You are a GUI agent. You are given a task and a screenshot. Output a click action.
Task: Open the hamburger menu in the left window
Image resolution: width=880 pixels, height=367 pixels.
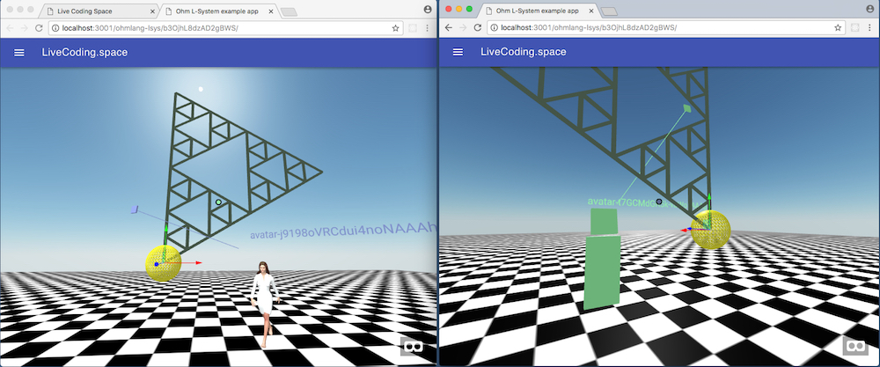(x=19, y=52)
